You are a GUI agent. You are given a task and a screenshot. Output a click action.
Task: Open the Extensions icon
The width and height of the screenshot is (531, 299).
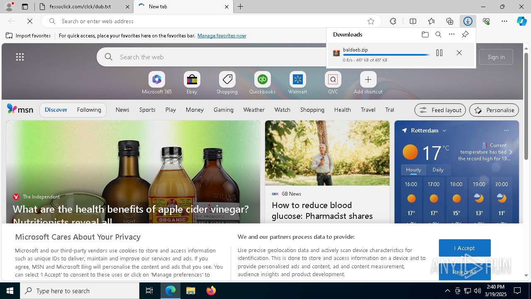click(393, 21)
